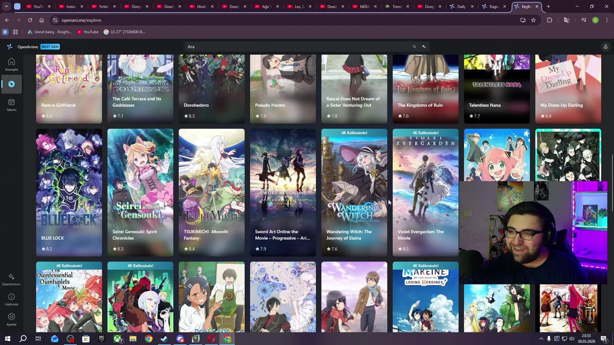Open the tab search dropdown arrow

point(6,7)
